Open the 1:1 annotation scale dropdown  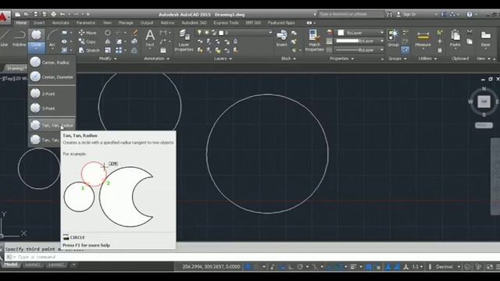point(417,267)
